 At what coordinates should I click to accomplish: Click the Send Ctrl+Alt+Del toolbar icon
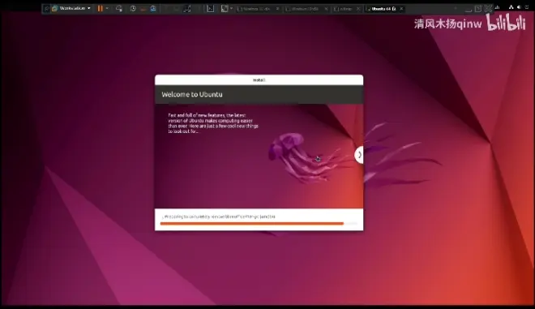(x=118, y=9)
